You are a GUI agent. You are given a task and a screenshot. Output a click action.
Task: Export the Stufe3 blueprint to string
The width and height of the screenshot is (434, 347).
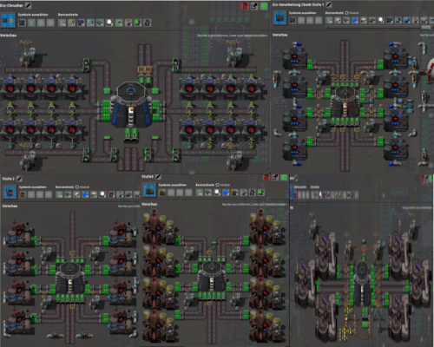coord(275,177)
